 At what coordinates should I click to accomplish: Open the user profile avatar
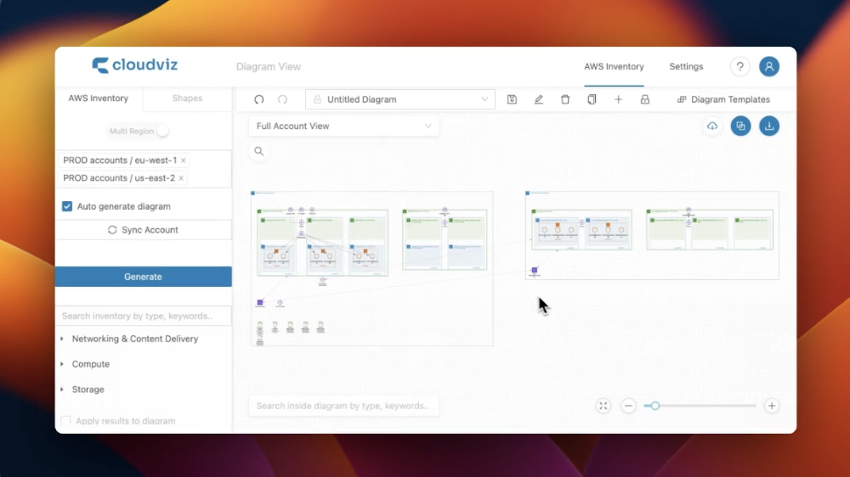[768, 66]
